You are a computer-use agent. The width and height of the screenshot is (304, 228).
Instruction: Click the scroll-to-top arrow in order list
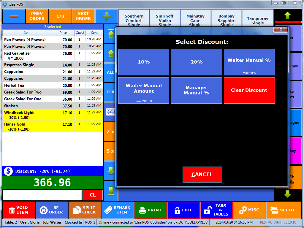point(110,34)
